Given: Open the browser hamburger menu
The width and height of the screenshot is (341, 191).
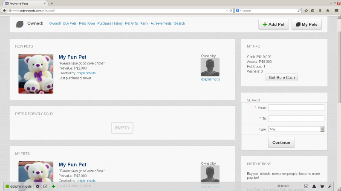Looking at the screenshot, I should [336, 11].
